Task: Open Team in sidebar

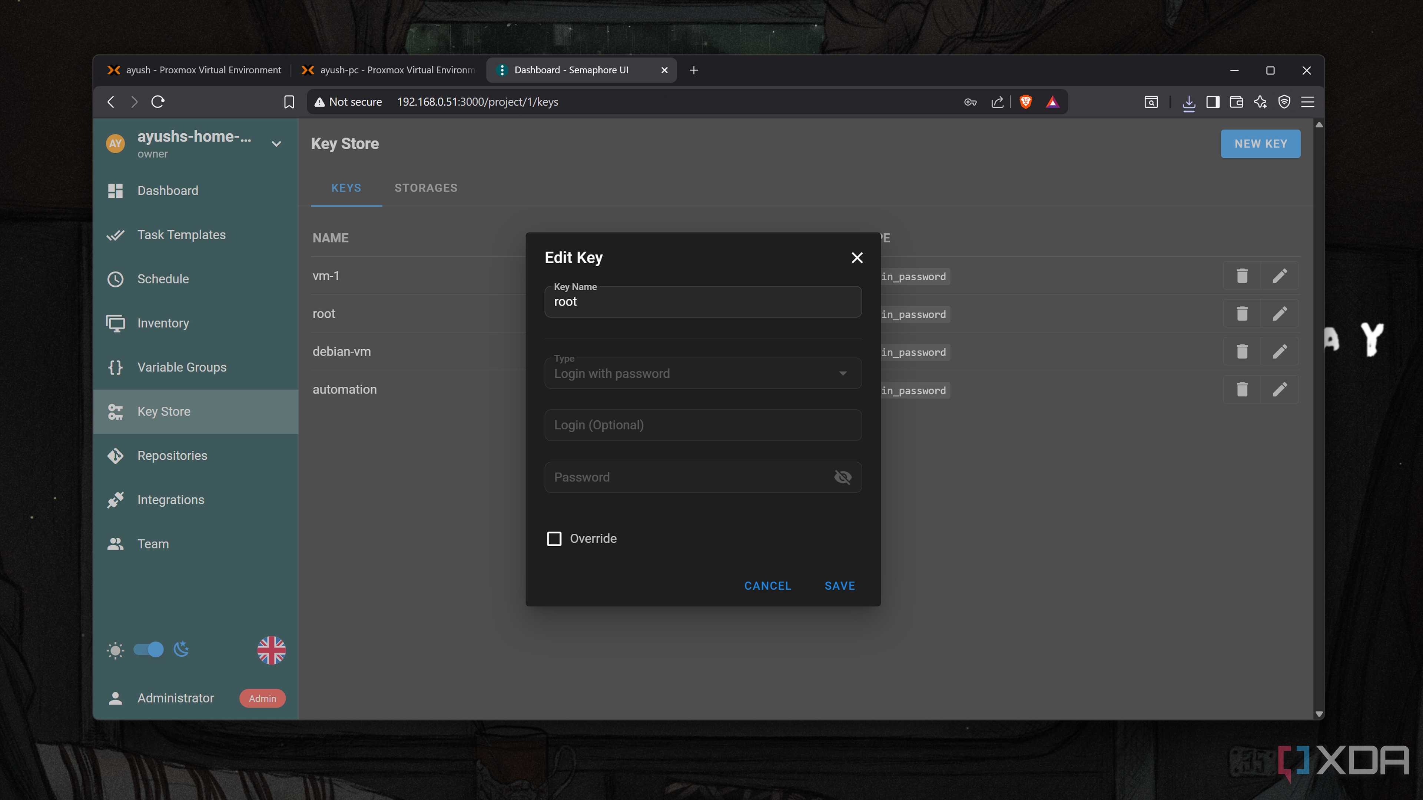Action: click(196, 544)
